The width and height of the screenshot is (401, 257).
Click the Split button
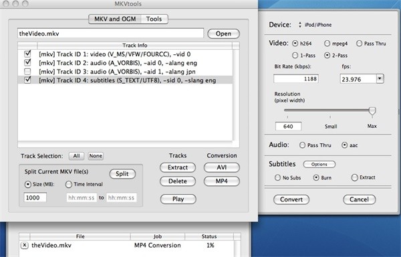122,174
